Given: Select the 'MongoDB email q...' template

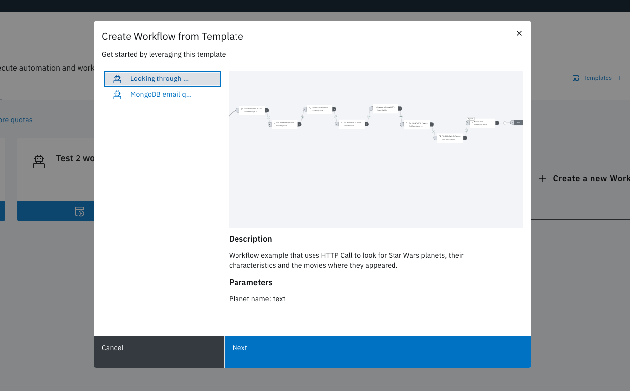Looking at the screenshot, I should (162, 95).
